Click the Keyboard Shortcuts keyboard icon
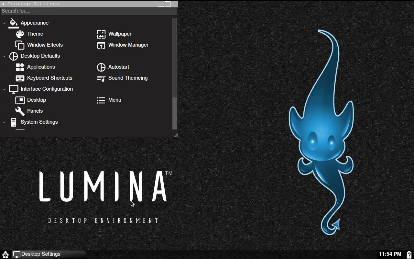Viewport: 414px width, 259px height. (x=20, y=78)
